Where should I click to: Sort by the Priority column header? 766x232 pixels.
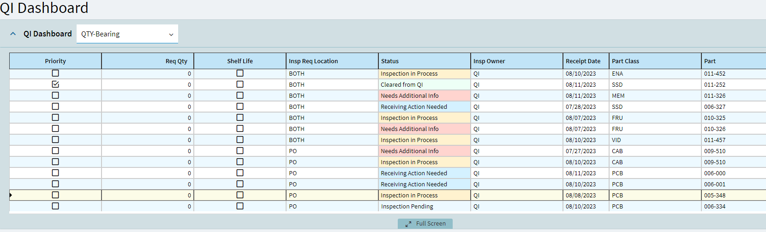tap(55, 61)
